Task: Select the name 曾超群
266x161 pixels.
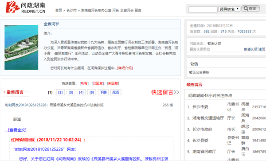Action: click(245, 140)
